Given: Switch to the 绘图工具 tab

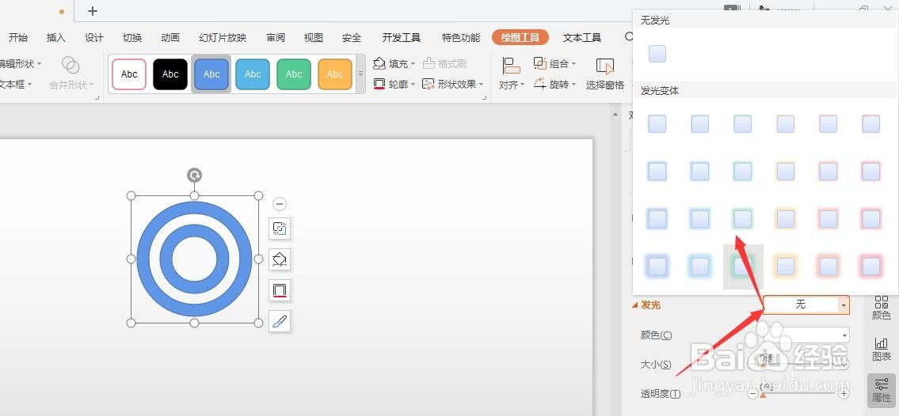Looking at the screenshot, I should tap(520, 38).
